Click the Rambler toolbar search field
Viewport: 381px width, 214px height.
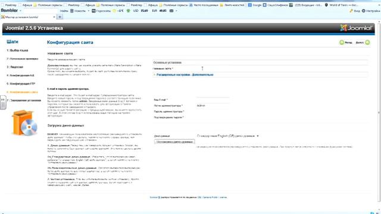[x=40, y=11]
